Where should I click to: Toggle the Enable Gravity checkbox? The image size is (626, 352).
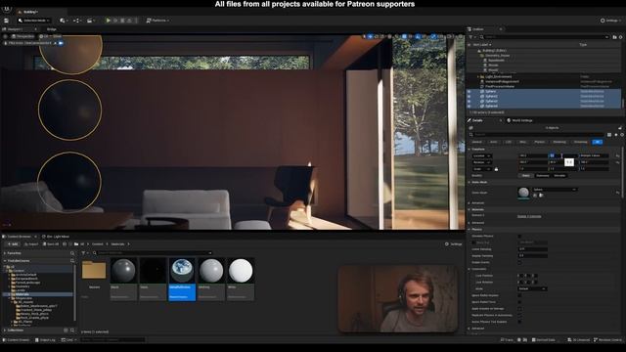tap(519, 262)
